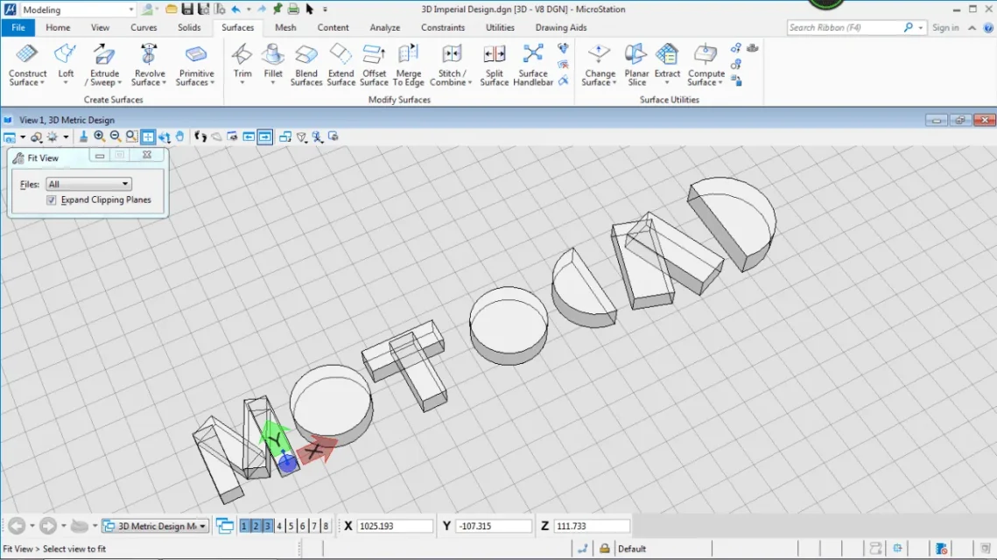The height and width of the screenshot is (560, 997).
Task: Expand Stitch / Combine dropdown arrow
Action: coord(470,83)
